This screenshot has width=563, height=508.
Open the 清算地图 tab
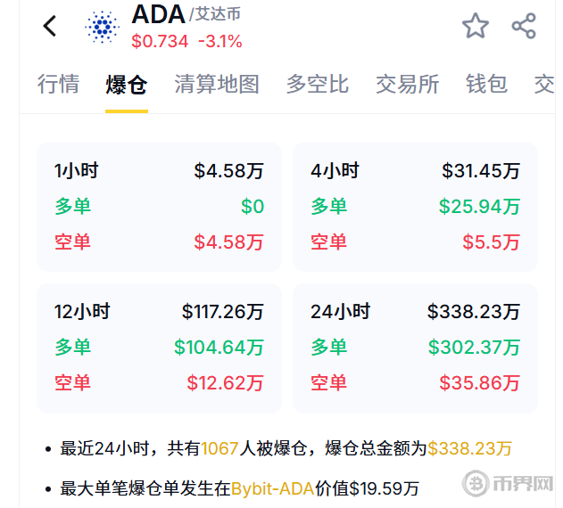click(x=217, y=84)
